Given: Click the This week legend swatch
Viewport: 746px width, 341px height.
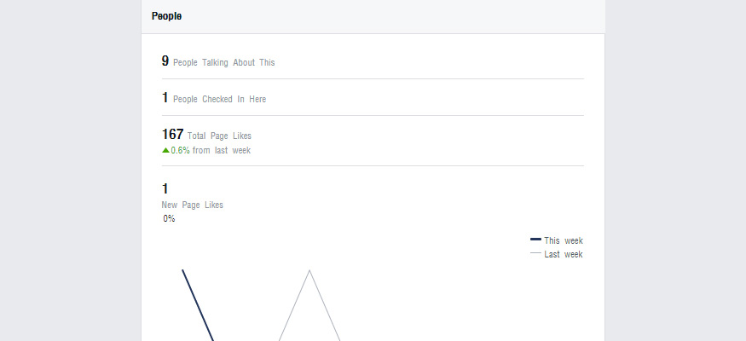Looking at the screenshot, I should point(535,240).
